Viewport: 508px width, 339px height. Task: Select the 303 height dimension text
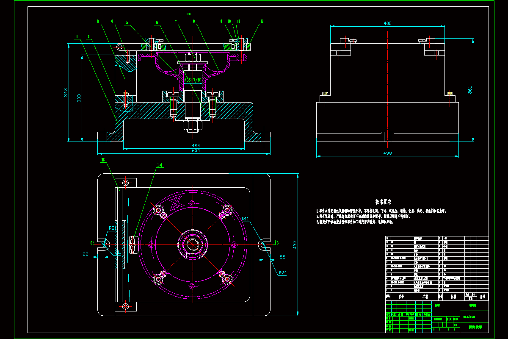78,98
